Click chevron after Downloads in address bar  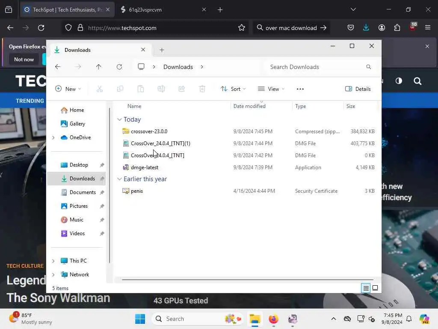pos(202,67)
